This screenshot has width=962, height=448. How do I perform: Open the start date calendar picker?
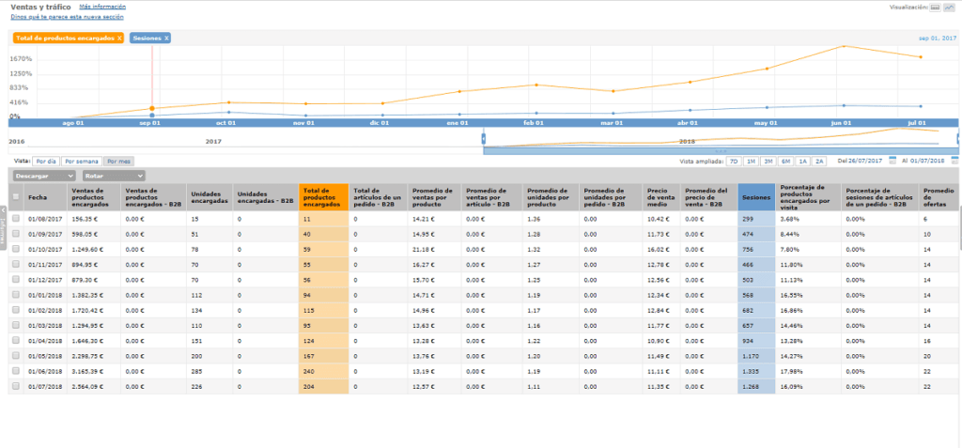tap(892, 161)
